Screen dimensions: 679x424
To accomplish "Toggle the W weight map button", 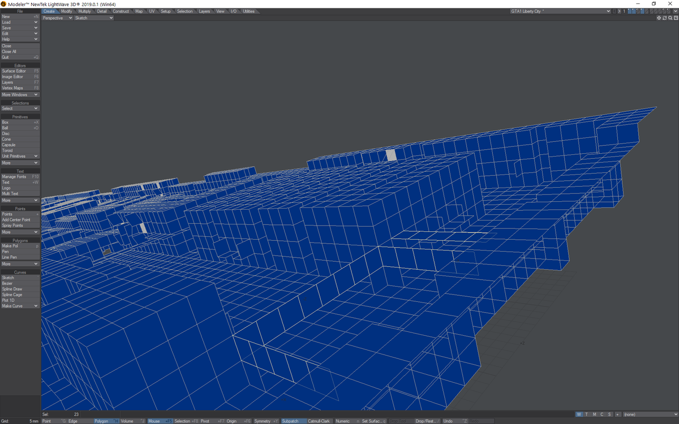I will [579, 414].
